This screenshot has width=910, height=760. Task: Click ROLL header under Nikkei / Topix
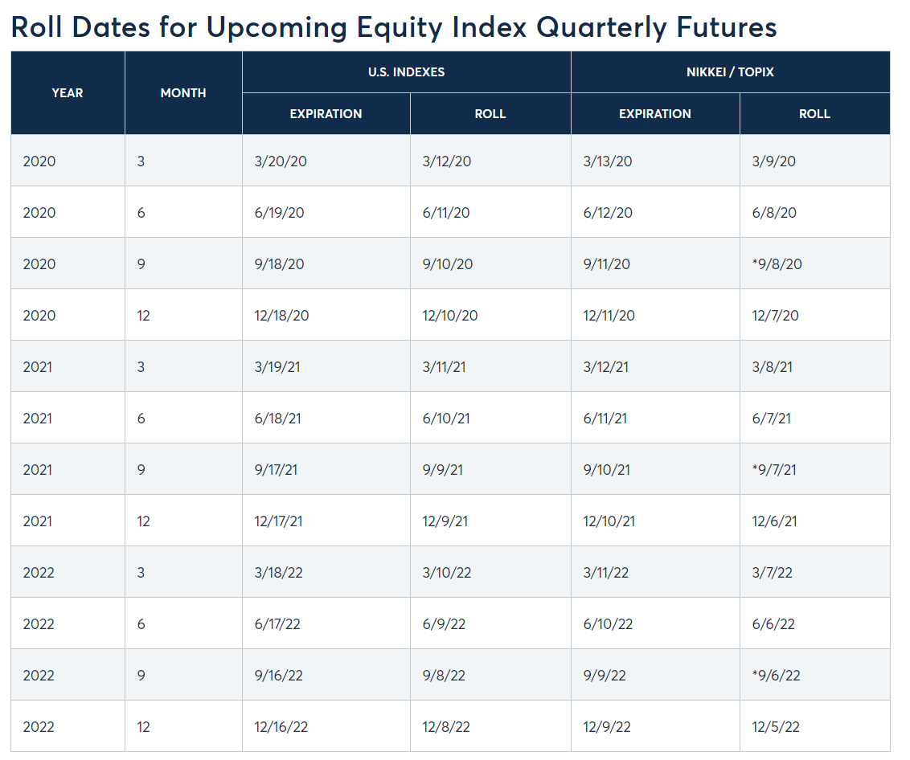814,114
